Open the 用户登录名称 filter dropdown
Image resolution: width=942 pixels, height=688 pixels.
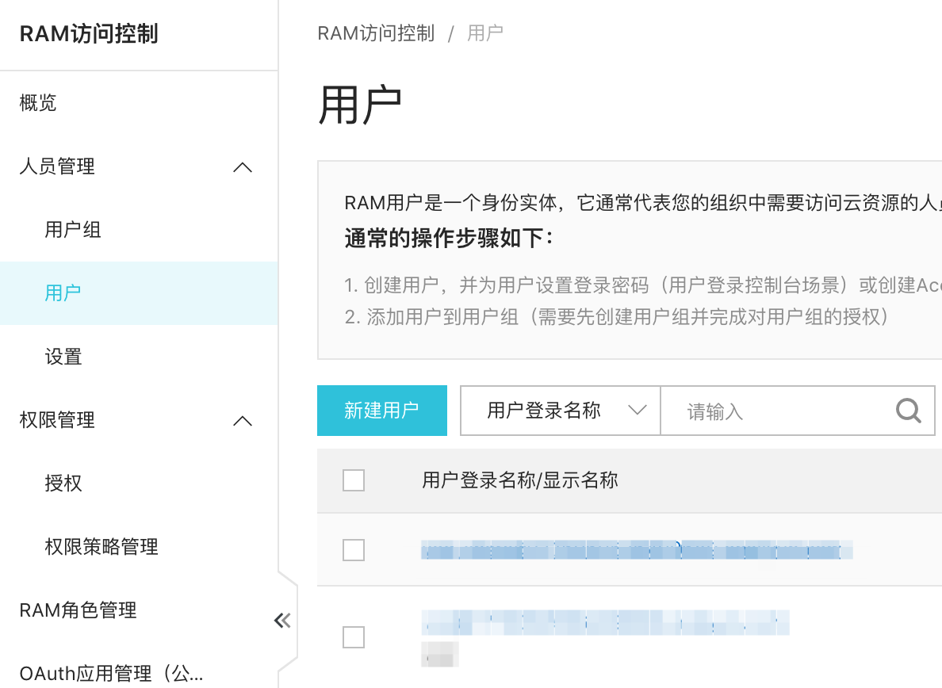(560, 411)
